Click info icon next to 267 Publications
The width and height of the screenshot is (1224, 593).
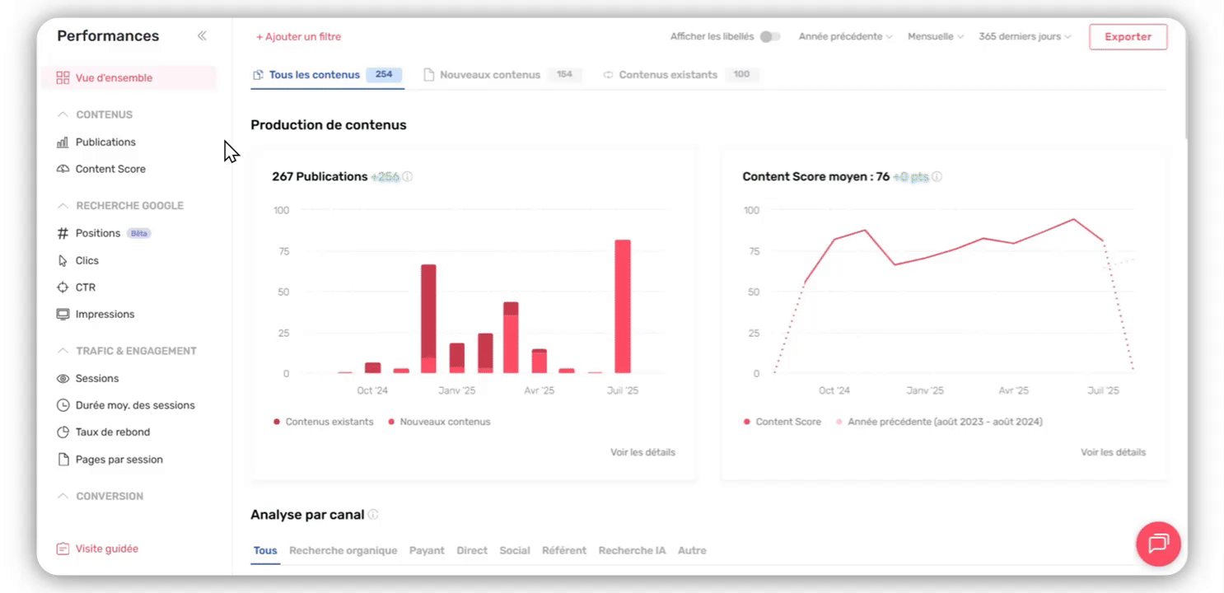point(408,176)
